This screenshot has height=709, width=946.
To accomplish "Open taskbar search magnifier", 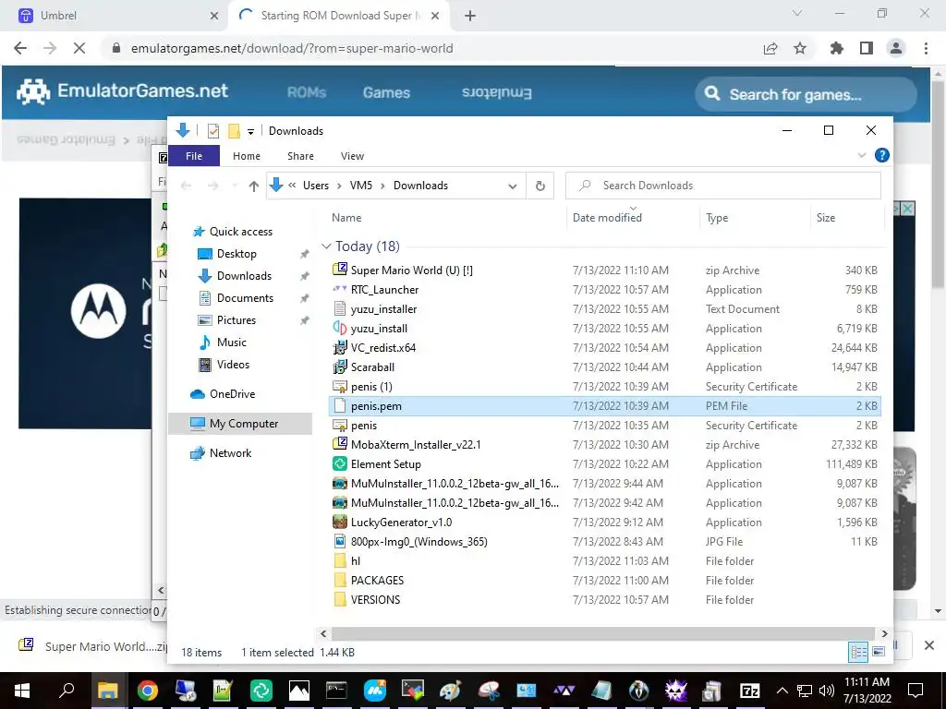I will point(67,691).
